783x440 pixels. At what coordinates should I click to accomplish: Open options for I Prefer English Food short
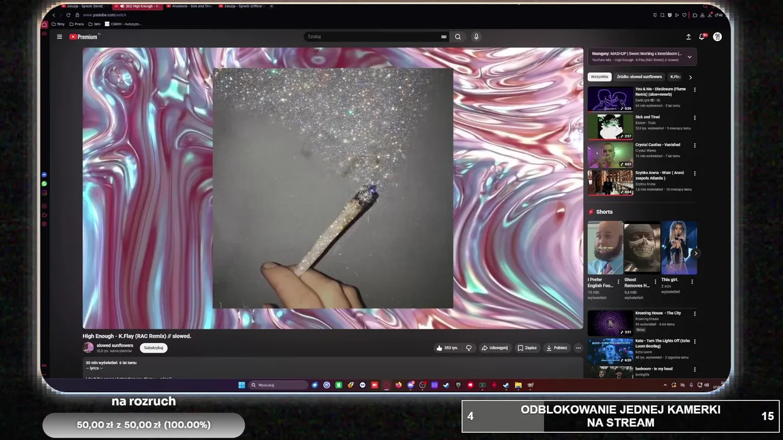(618, 282)
